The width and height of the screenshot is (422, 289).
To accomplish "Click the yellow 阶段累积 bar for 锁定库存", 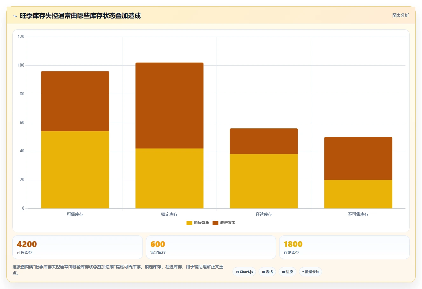I will [x=169, y=178].
